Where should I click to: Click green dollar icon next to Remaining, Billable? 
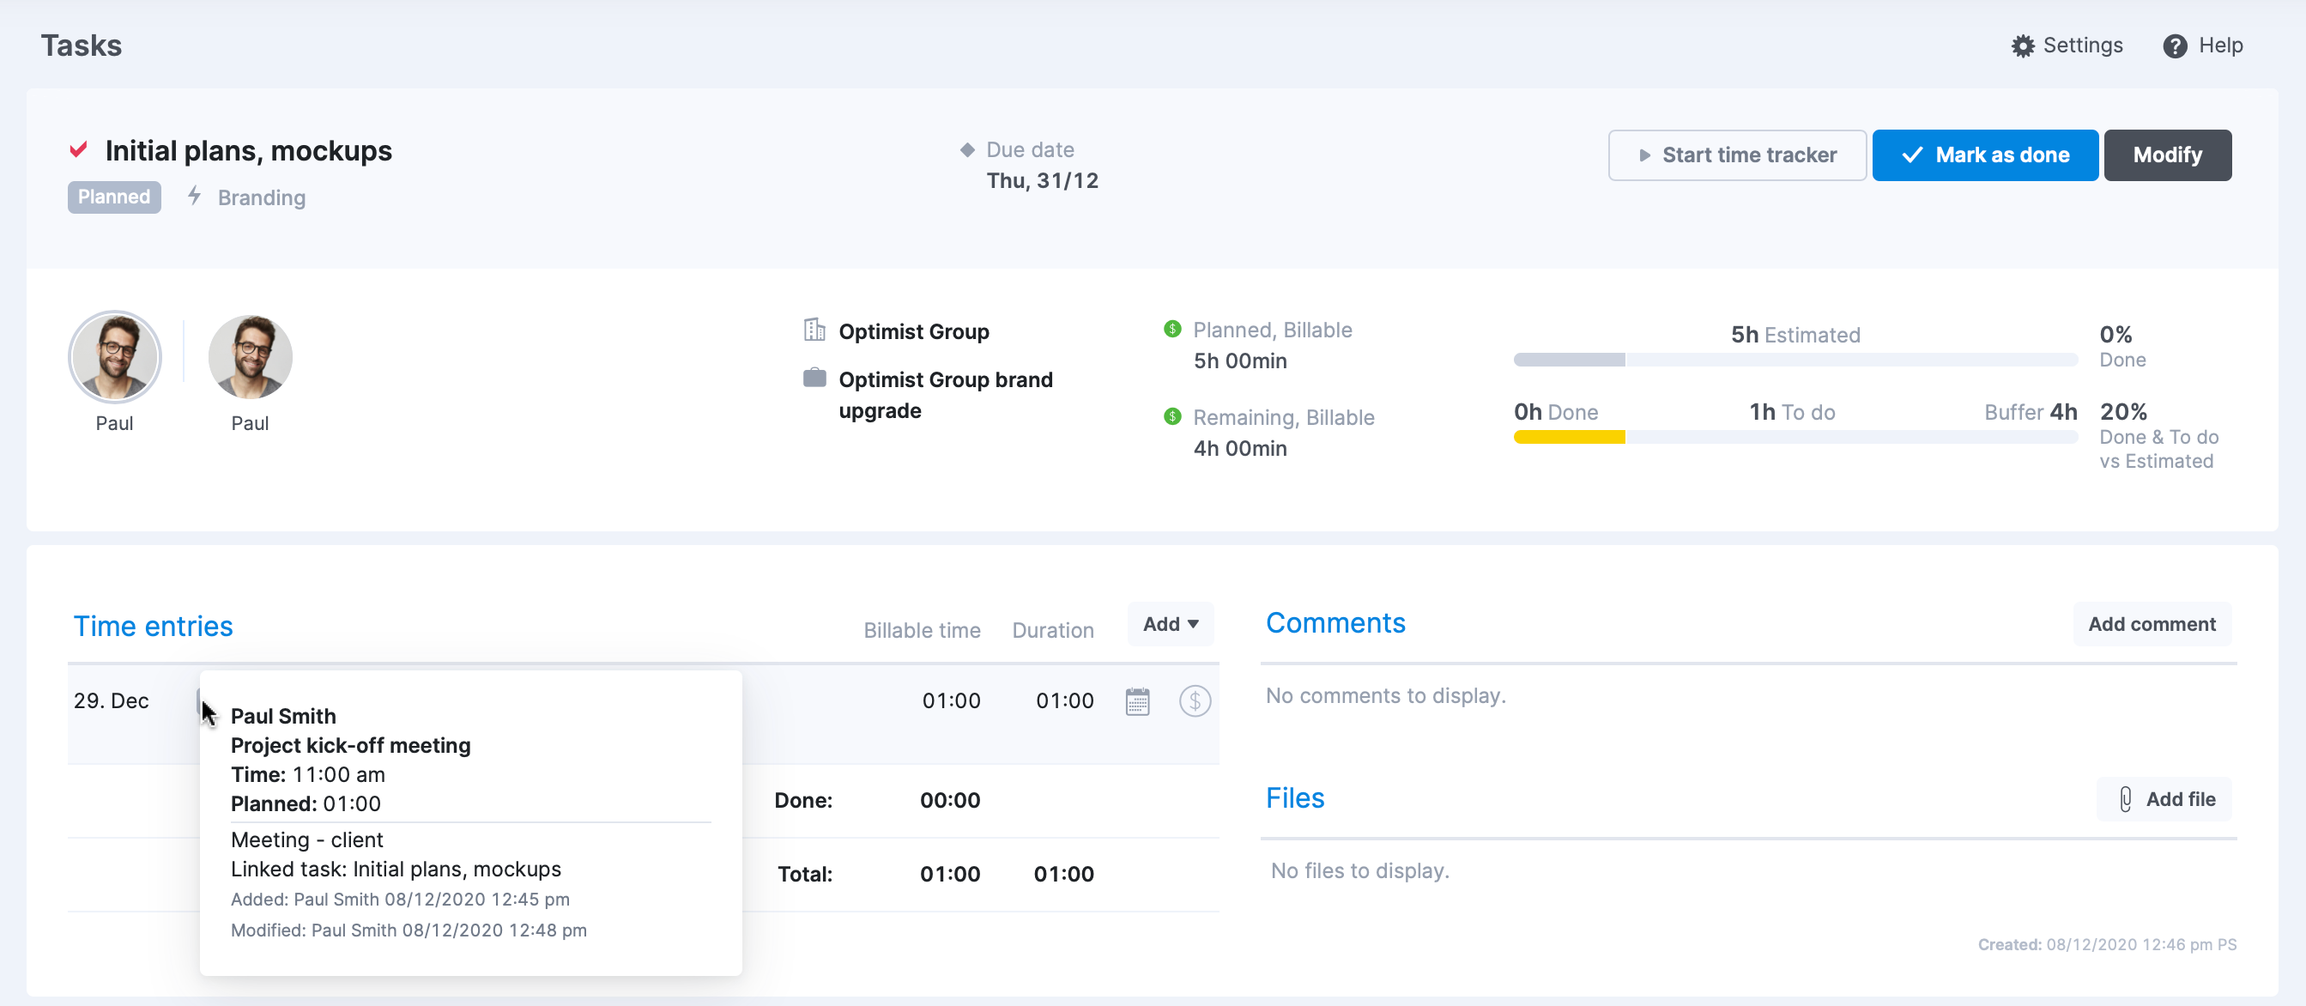(1171, 416)
